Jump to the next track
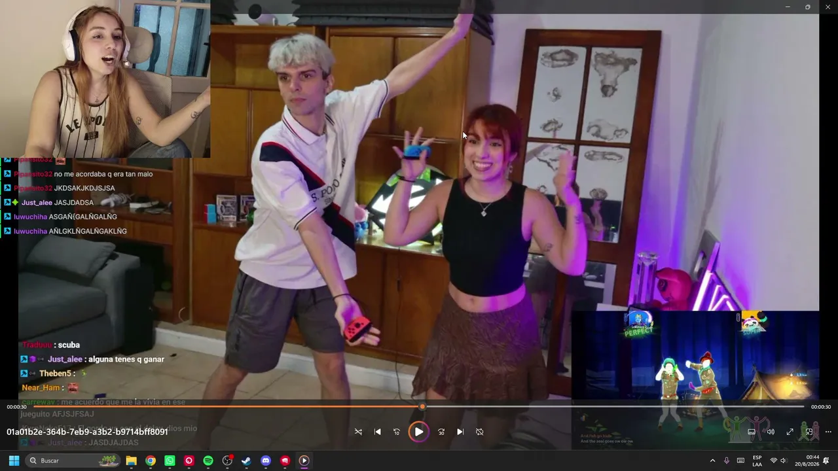 pyautogui.click(x=460, y=432)
